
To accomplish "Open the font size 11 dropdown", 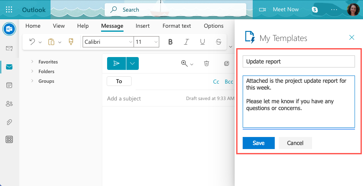I will click(147, 42).
